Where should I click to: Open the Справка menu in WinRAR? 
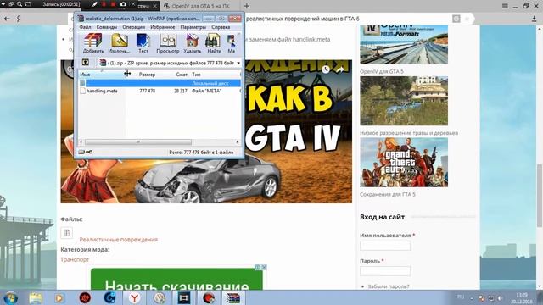pos(221,27)
